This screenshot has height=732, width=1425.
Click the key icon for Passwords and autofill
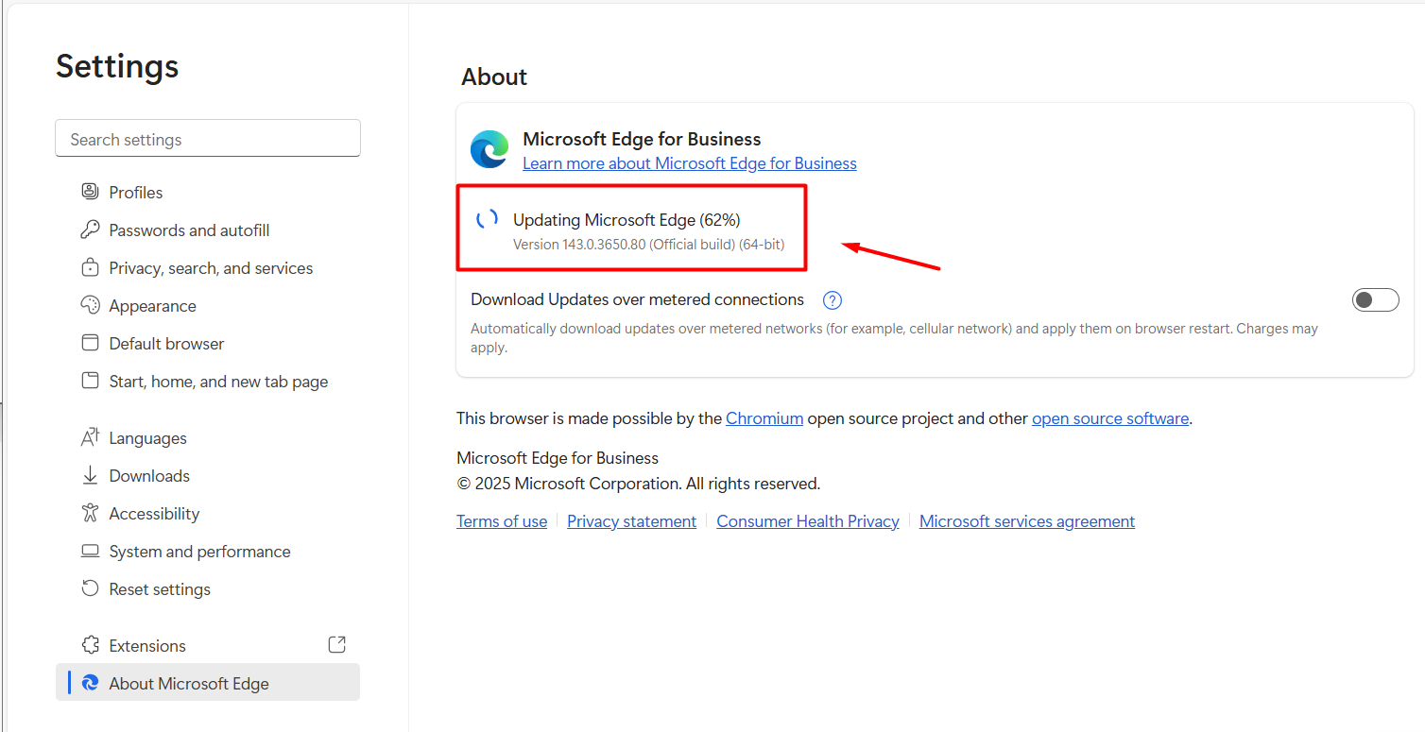coord(90,230)
